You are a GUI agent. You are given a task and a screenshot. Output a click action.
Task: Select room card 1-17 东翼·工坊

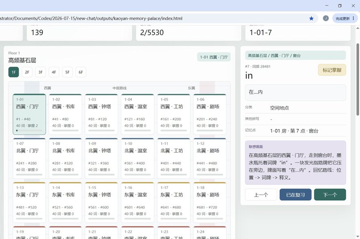[174, 203]
